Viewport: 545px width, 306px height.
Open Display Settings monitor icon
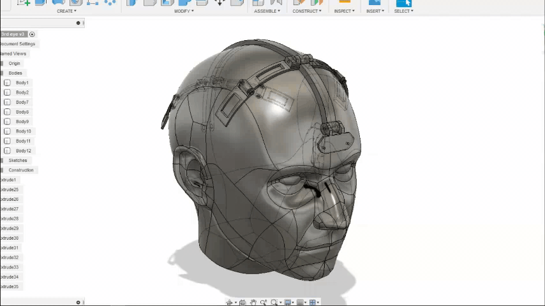tap(288, 302)
